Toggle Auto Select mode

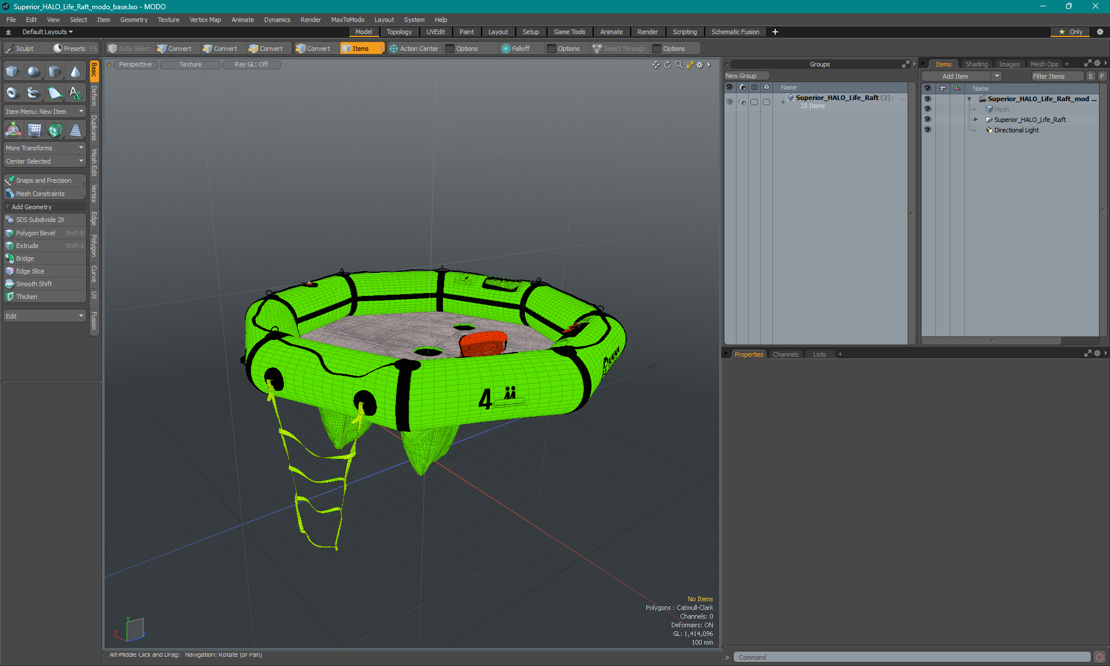(129, 49)
